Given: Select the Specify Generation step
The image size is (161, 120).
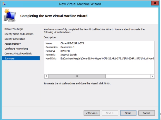Looking at the screenshot, I should point(15,39).
